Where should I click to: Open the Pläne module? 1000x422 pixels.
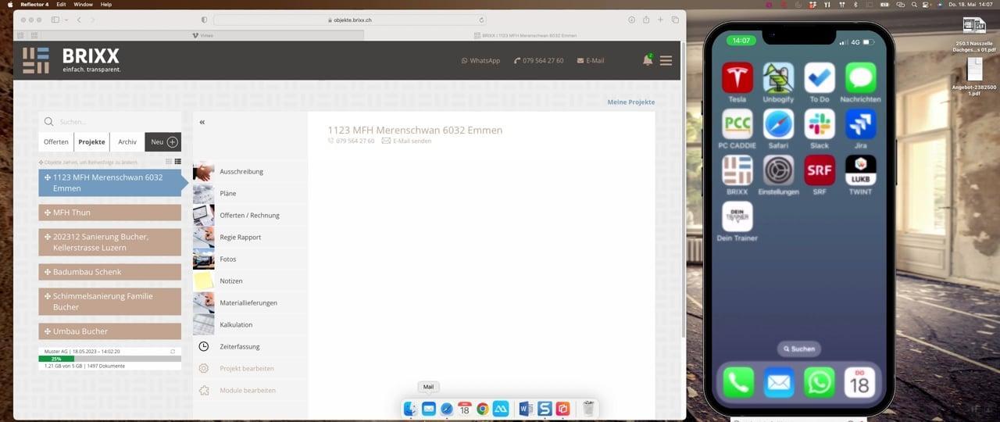coord(250,193)
